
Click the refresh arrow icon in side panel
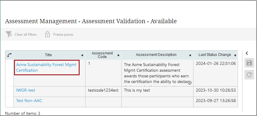249,75
